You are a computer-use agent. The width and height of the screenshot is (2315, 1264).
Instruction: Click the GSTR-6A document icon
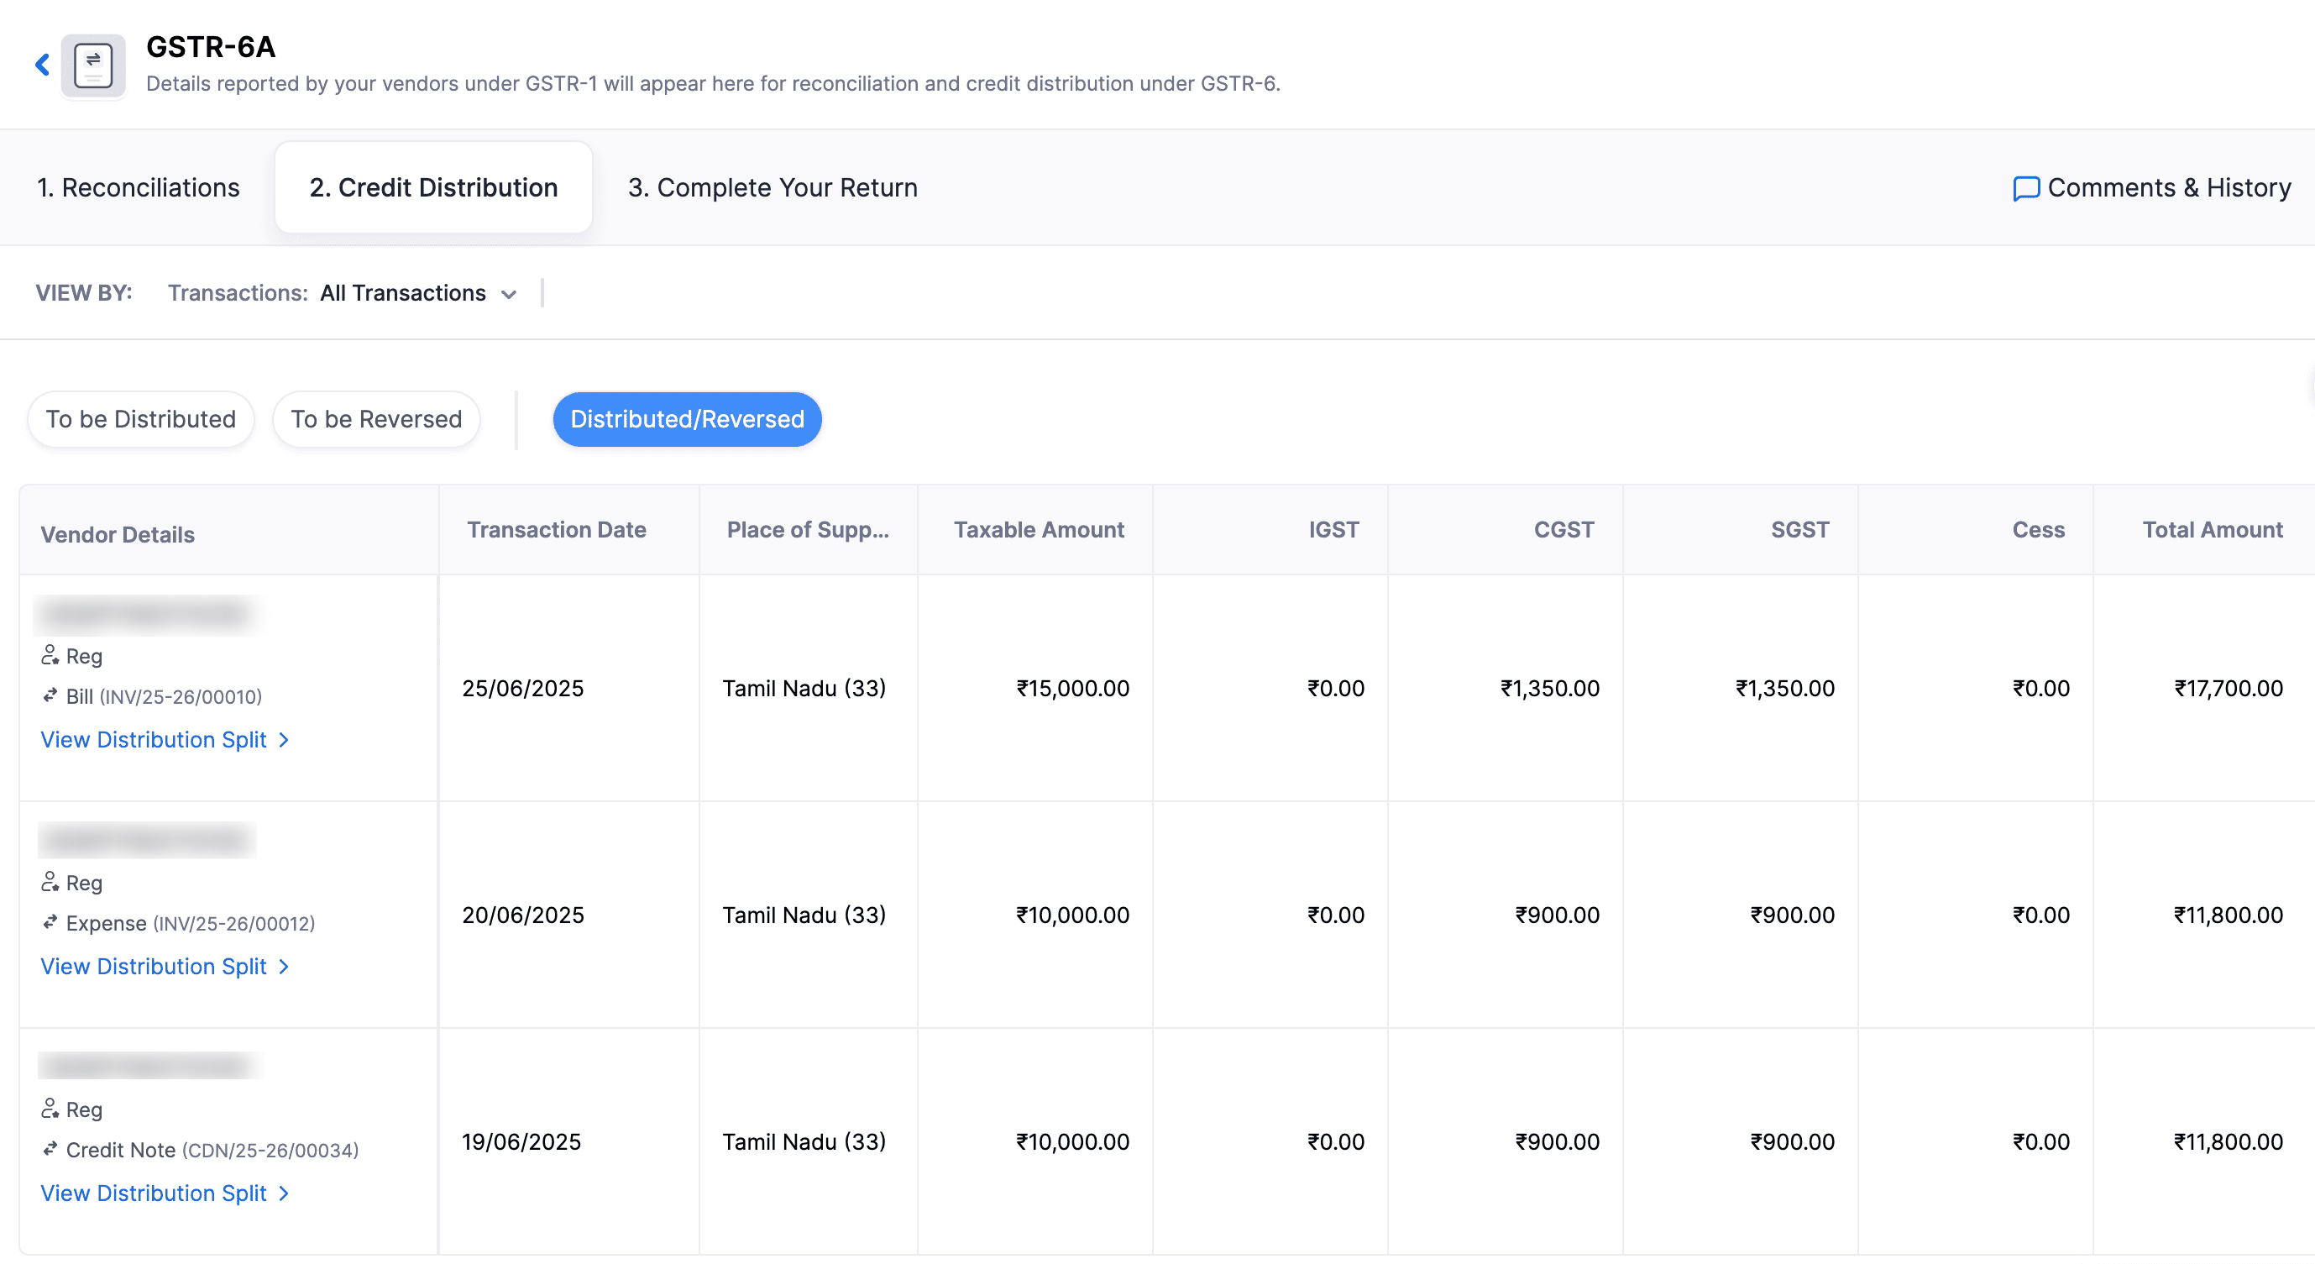(x=92, y=66)
